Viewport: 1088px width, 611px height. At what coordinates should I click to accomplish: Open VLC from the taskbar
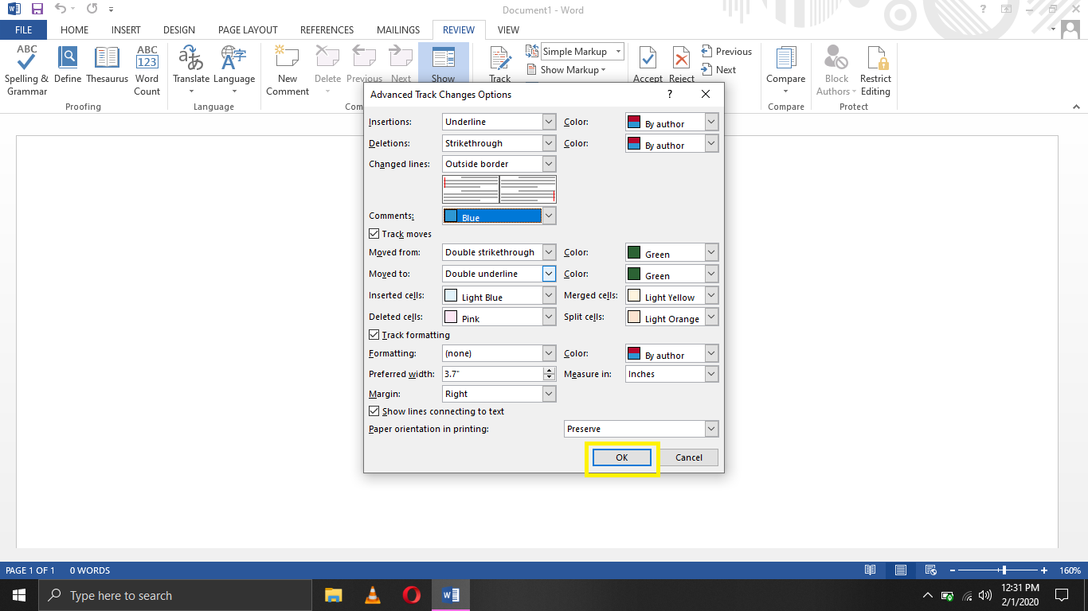(x=372, y=595)
